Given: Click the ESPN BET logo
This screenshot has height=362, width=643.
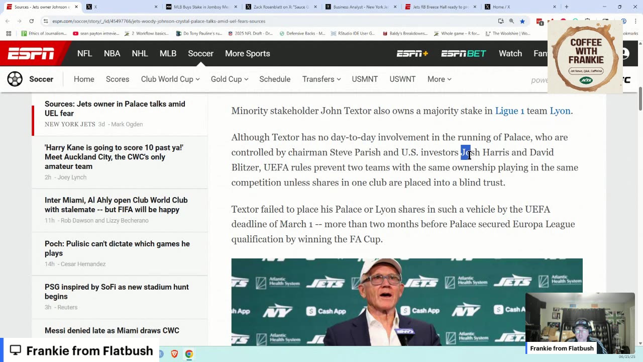Looking at the screenshot, I should tap(463, 53).
